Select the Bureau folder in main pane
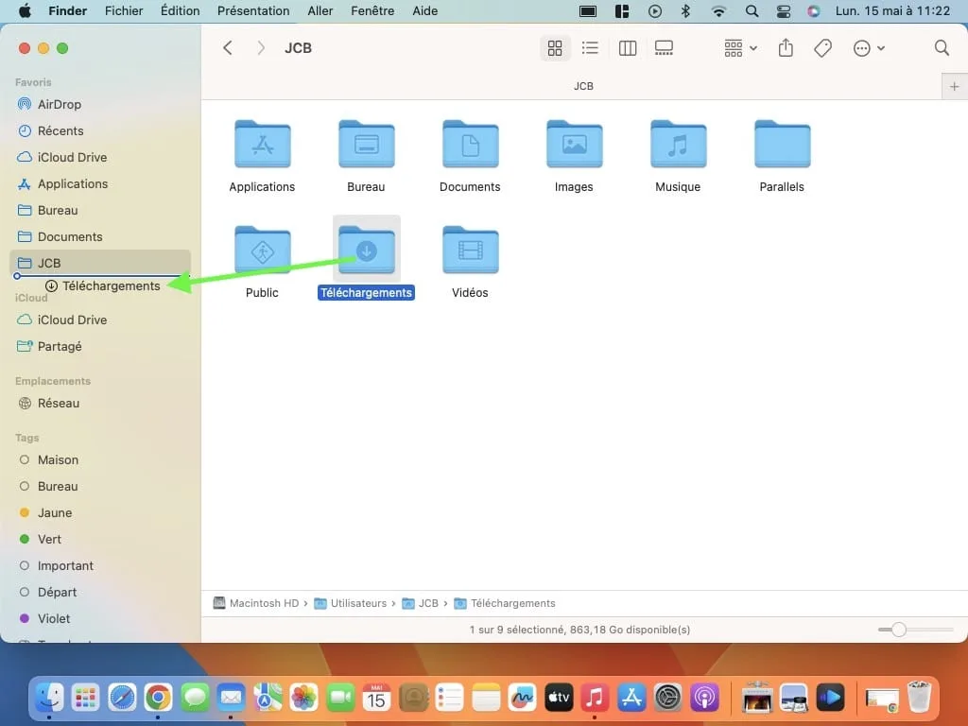The height and width of the screenshot is (726, 968). [x=366, y=144]
